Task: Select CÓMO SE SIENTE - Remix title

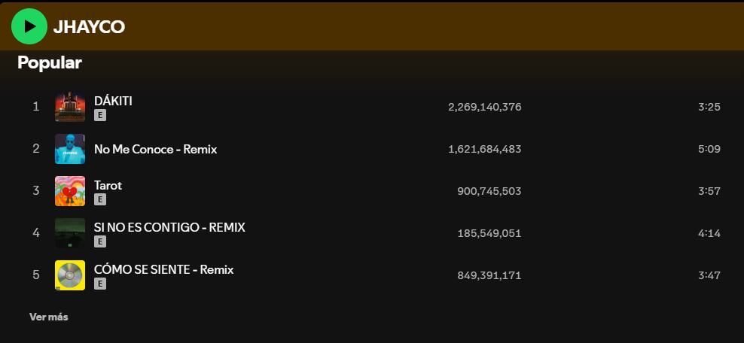Action: coord(163,269)
